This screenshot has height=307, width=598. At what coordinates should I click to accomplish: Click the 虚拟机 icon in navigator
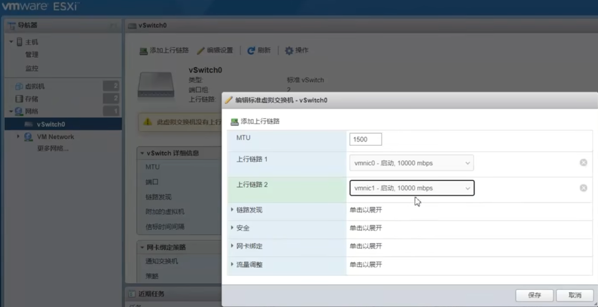[x=19, y=87]
